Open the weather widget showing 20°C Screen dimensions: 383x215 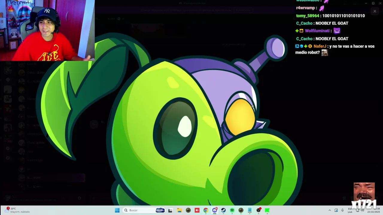pyautogui.click(x=17, y=210)
